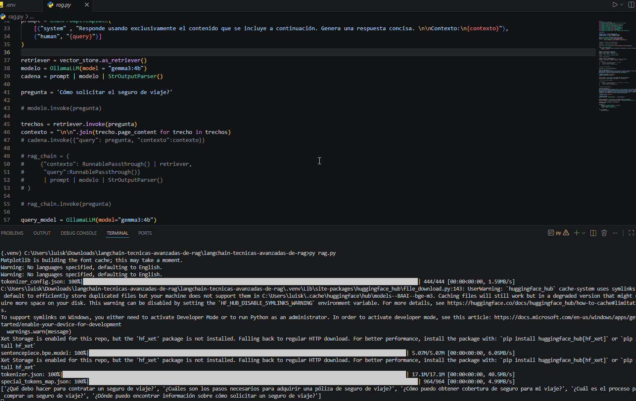
Task: Click '# modelo.invoke(pregunta)' comment line
Action: tap(61, 108)
